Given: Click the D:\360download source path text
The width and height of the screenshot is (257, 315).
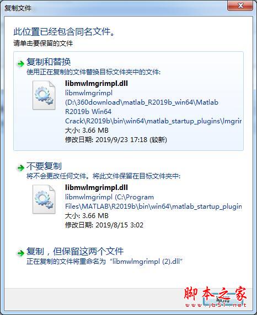Looking at the screenshot, I should point(153,111).
